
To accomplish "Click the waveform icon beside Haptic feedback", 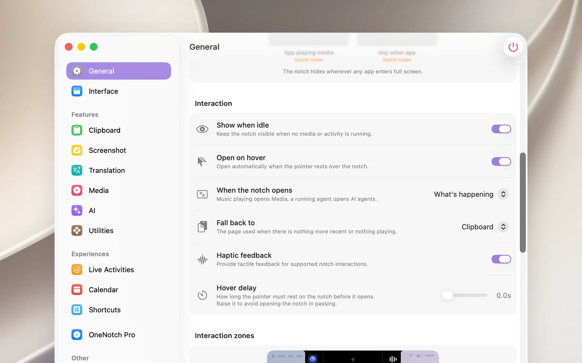I will (202, 259).
